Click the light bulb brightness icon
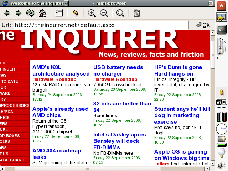The image size is (228, 171). click(222, 153)
